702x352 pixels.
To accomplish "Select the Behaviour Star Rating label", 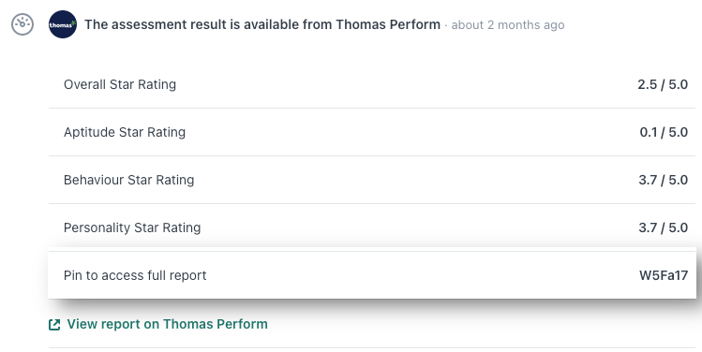I will [129, 180].
